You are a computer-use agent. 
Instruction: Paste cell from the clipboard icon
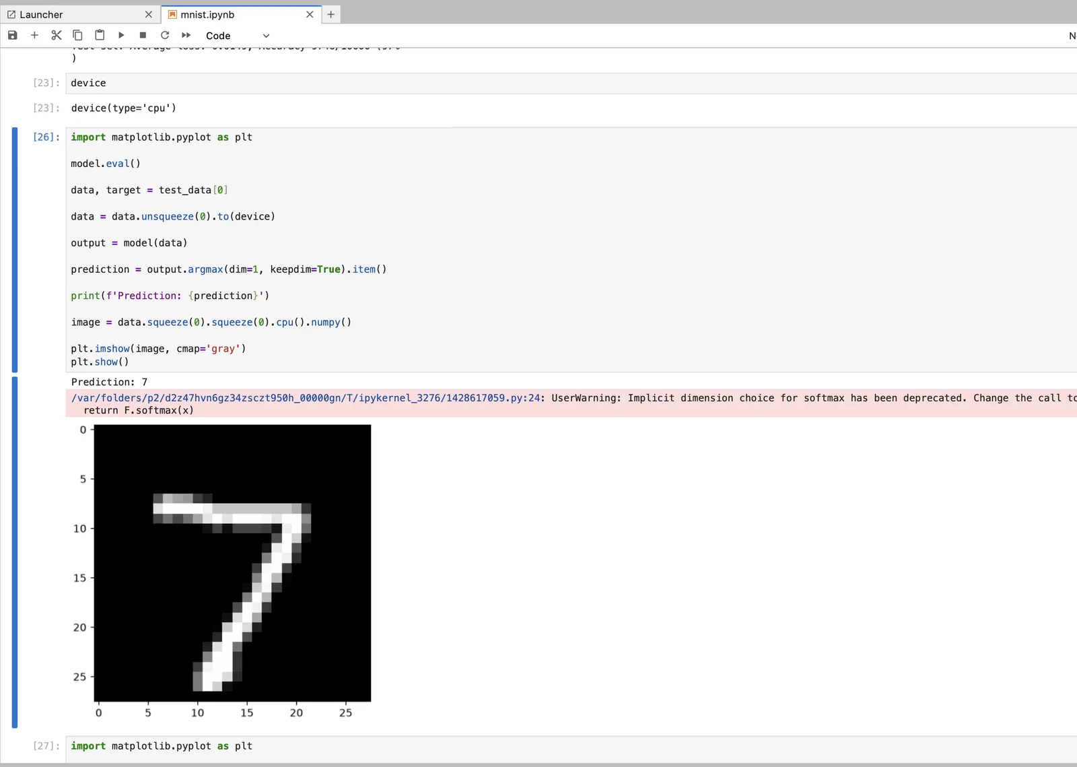100,35
